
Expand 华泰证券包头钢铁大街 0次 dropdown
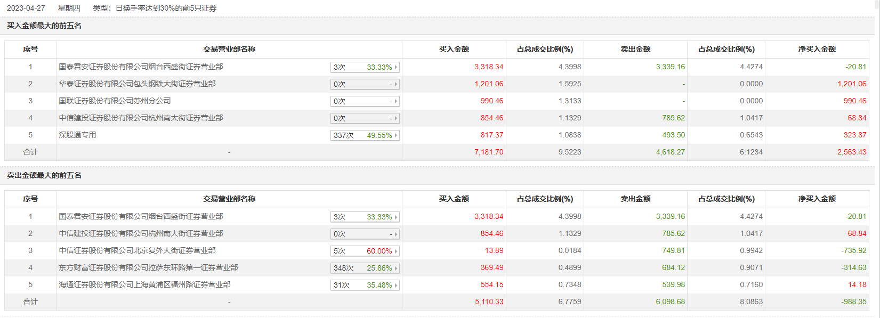pyautogui.click(x=365, y=84)
